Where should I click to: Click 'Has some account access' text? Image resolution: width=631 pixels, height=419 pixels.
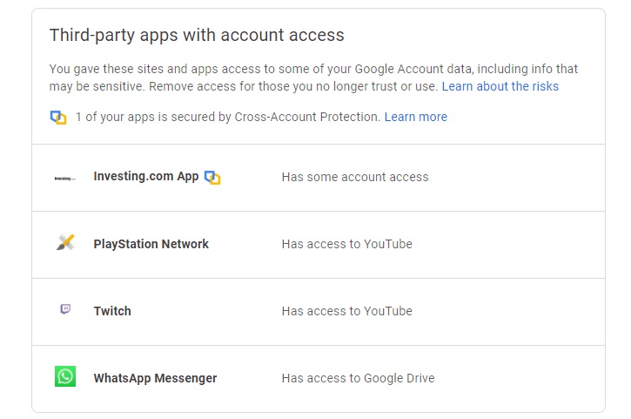(x=354, y=177)
